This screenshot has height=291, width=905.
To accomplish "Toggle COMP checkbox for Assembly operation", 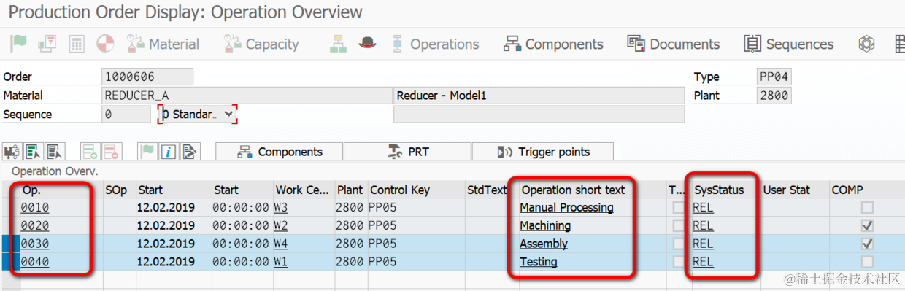I will click(x=867, y=244).
